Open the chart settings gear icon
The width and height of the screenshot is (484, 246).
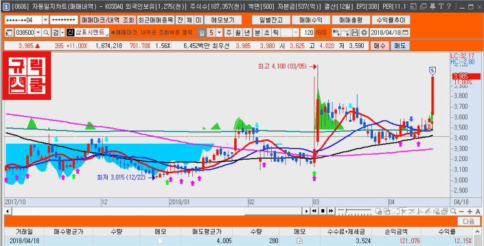click(x=364, y=32)
